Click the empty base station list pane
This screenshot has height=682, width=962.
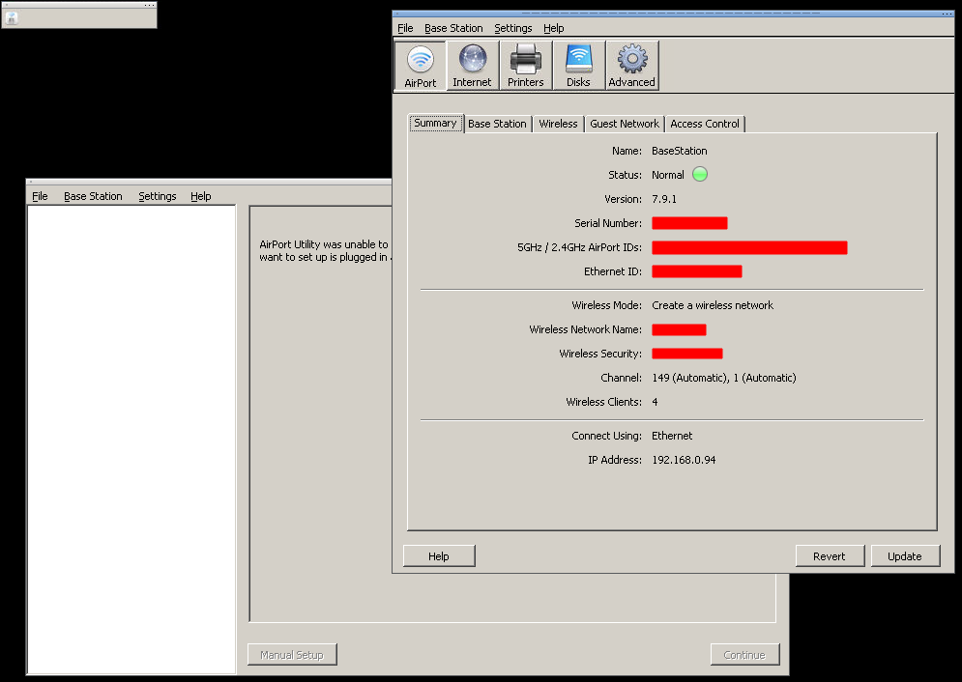pos(131,440)
